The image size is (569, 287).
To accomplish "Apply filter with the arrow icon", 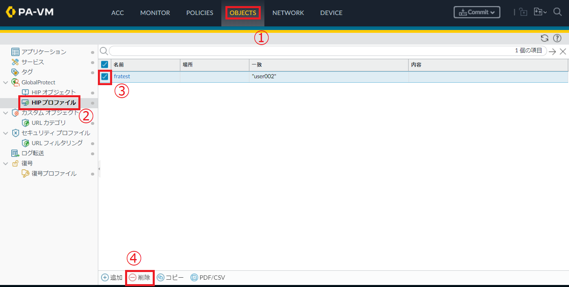I will 552,51.
